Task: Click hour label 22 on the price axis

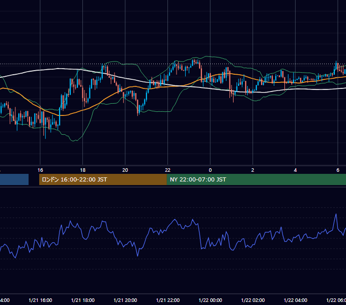Action: [x=168, y=170]
